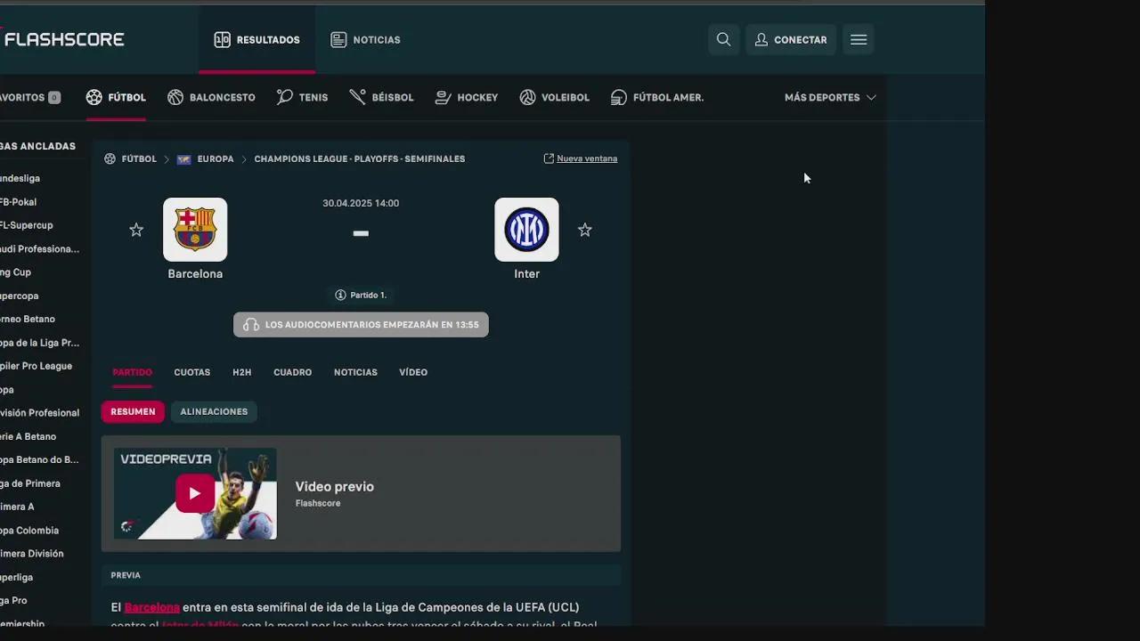Open the search magnifier icon
The width and height of the screenshot is (1140, 641).
(x=724, y=39)
